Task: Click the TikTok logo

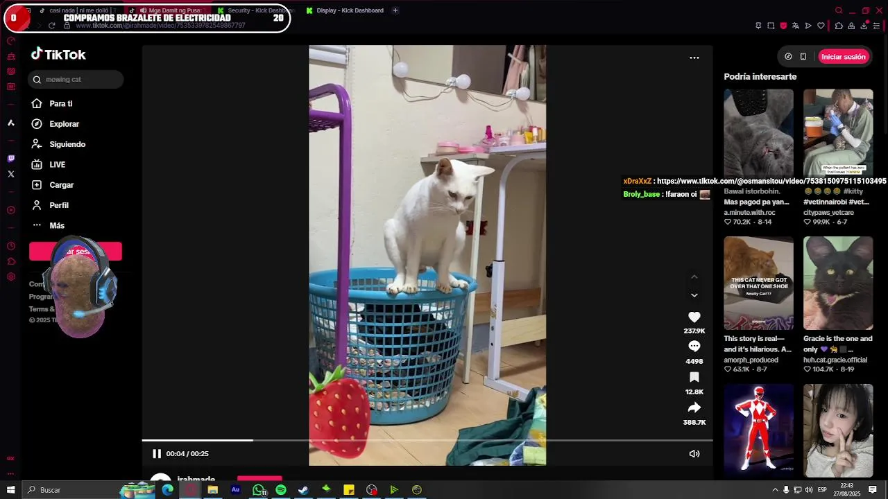Action: (x=58, y=54)
